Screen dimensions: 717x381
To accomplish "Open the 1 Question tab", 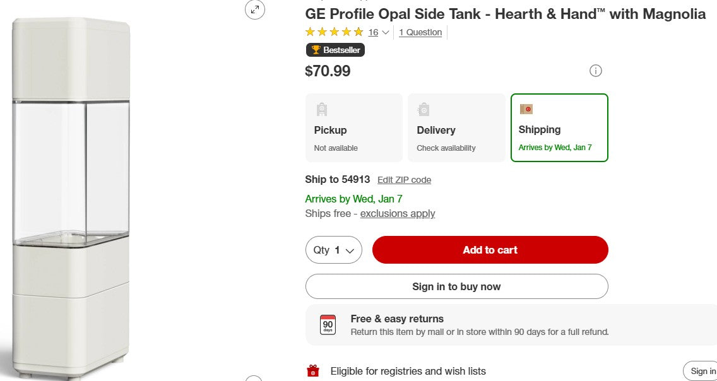I will click(x=420, y=32).
